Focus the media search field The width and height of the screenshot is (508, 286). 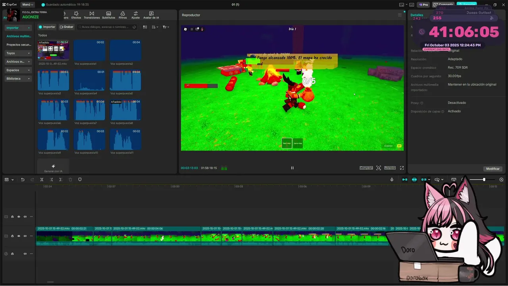[106, 27]
